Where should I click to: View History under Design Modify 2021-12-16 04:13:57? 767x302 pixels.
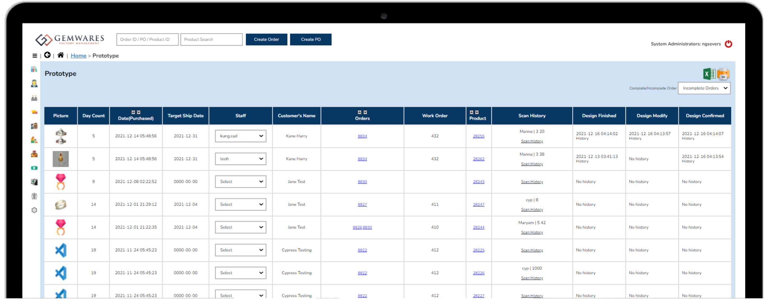click(x=635, y=139)
